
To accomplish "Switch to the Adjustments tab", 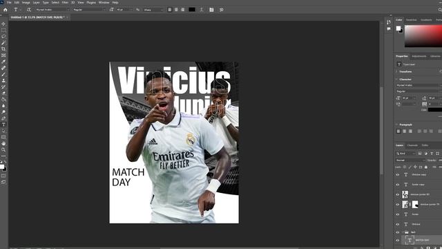I will point(419,56).
